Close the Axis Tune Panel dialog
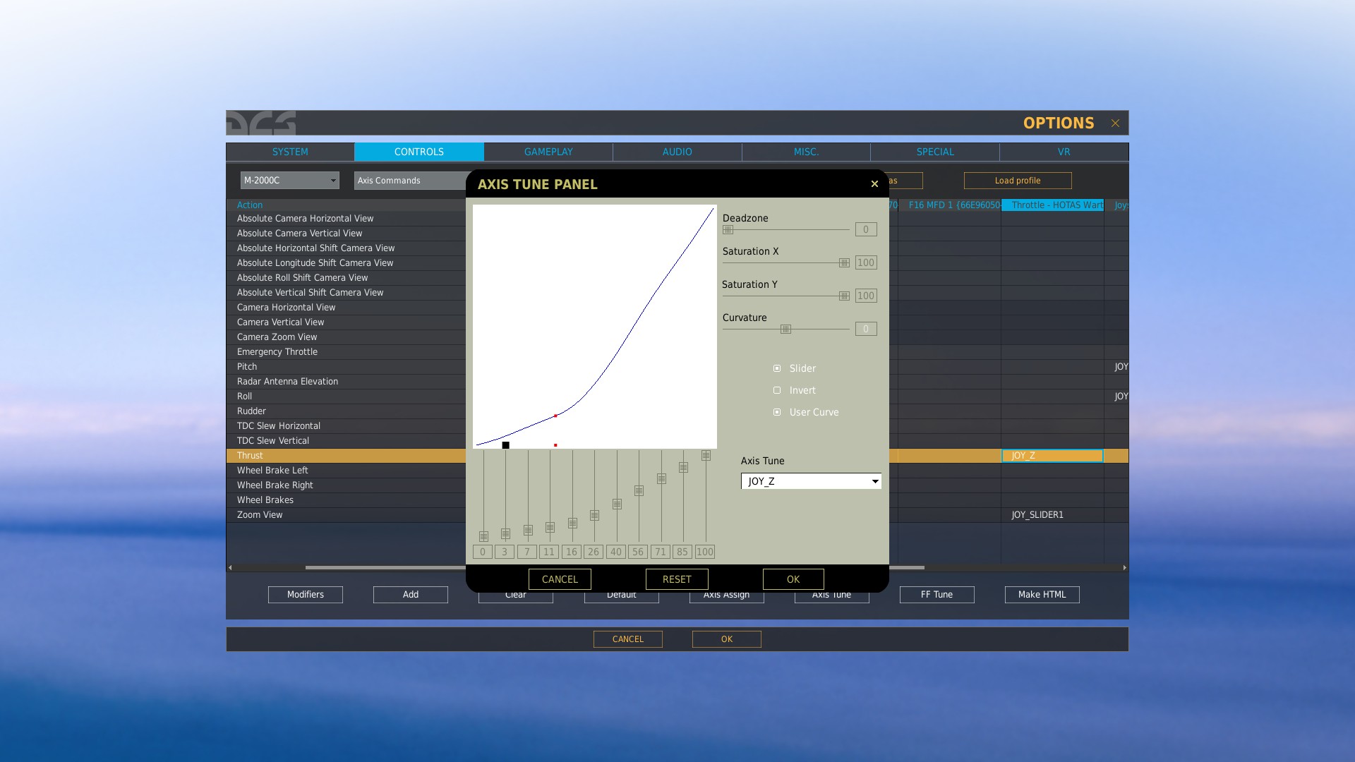This screenshot has width=1355, height=762. tap(874, 184)
